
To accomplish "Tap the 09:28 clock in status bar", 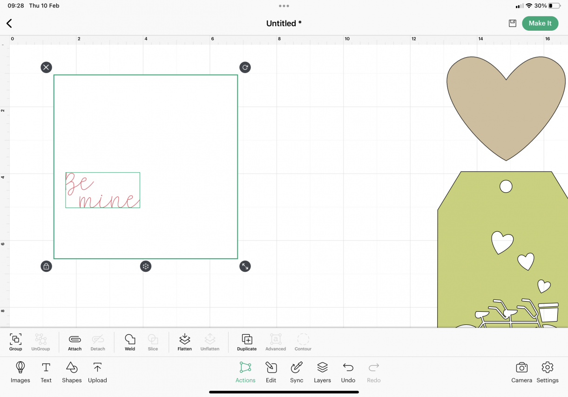I will (x=16, y=6).
